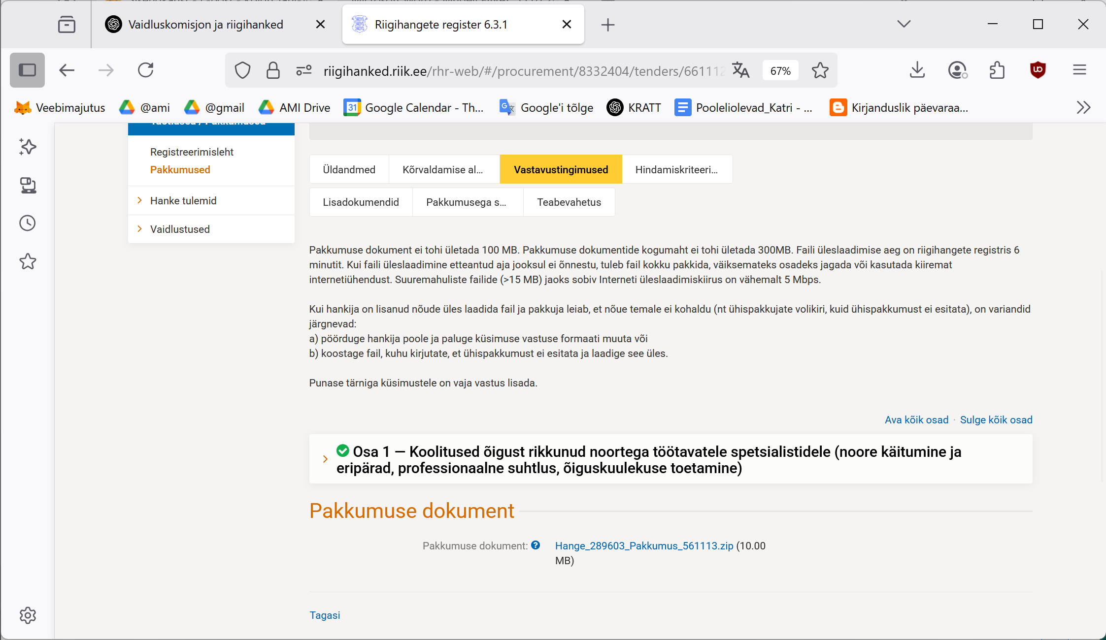Open the Firefox application menu
Screen dimensions: 1106x640
pyautogui.click(x=1079, y=70)
